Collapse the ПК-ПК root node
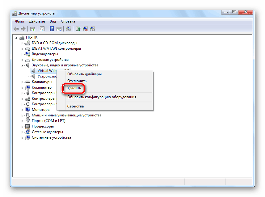Image resolution: width=265 pixels, height=197 pixels. click(x=16, y=38)
